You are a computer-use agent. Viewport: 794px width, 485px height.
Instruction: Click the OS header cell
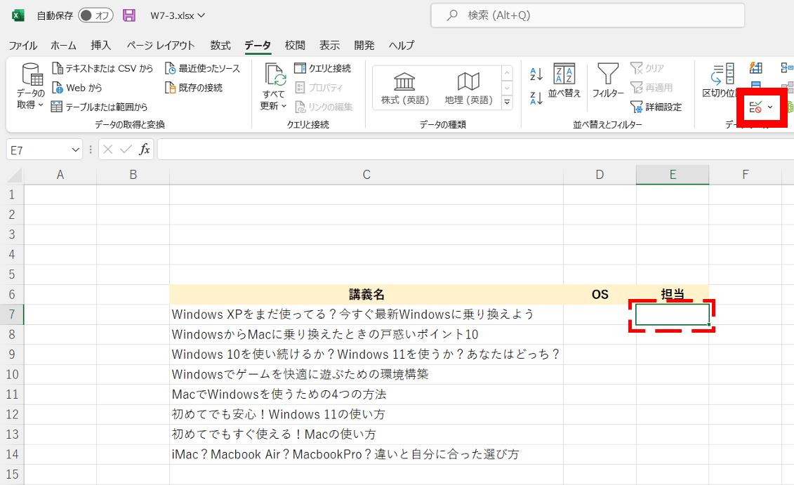pyautogui.click(x=600, y=295)
